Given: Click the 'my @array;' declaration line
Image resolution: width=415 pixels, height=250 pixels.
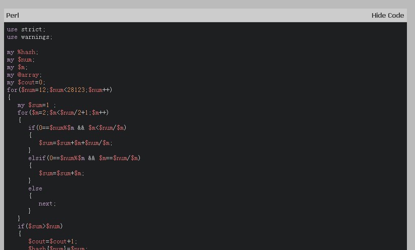Looking at the screenshot, I should [24, 75].
